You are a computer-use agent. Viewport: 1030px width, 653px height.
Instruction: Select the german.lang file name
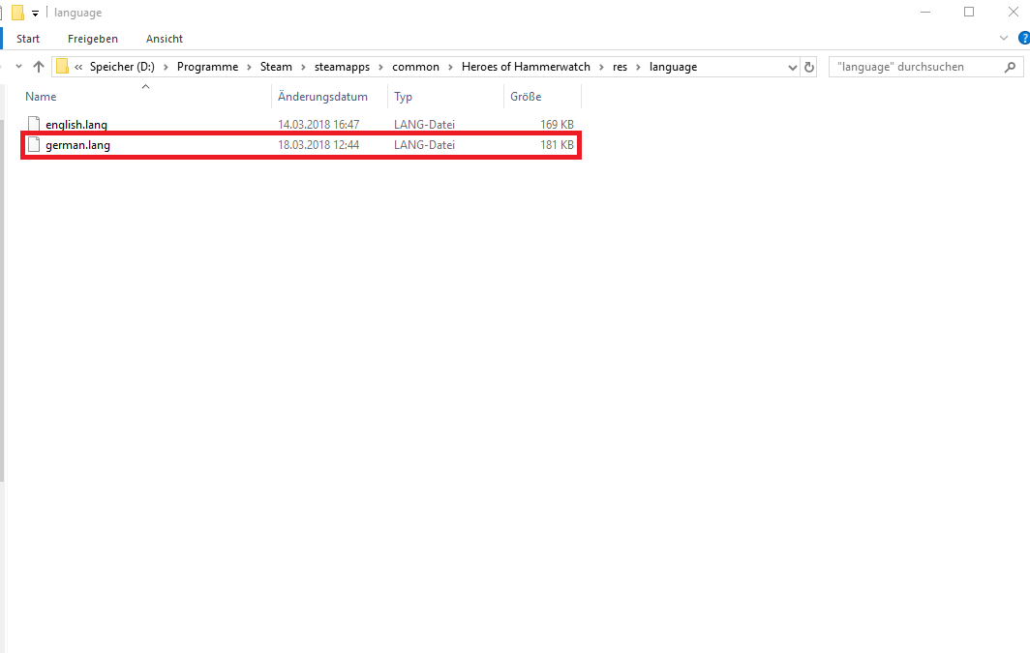point(77,145)
